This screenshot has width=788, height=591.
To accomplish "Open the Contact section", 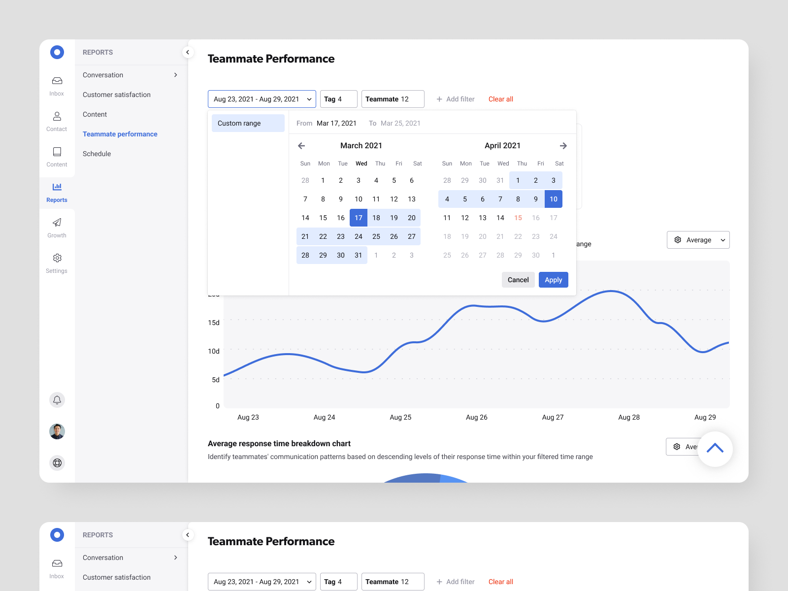I will [57, 121].
